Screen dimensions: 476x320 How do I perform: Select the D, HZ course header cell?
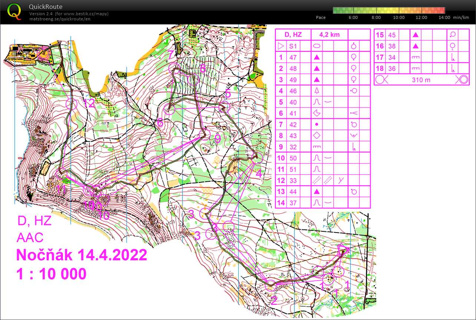(293, 34)
